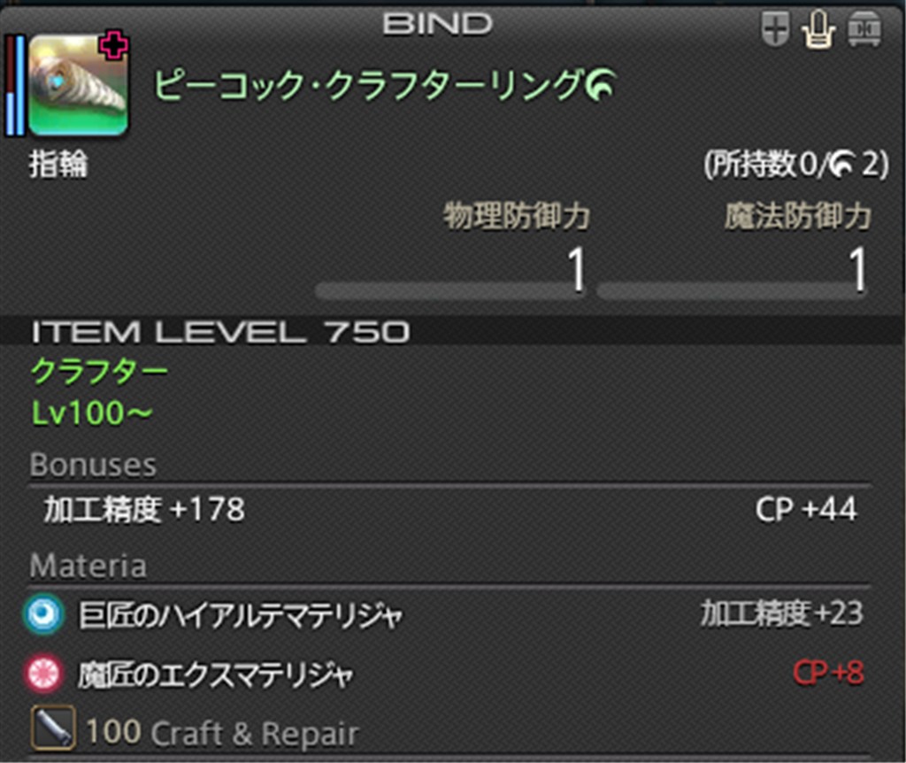This screenshot has width=906, height=763.
Task: Click the pink plus overlay on item icon
Action: click(x=114, y=46)
